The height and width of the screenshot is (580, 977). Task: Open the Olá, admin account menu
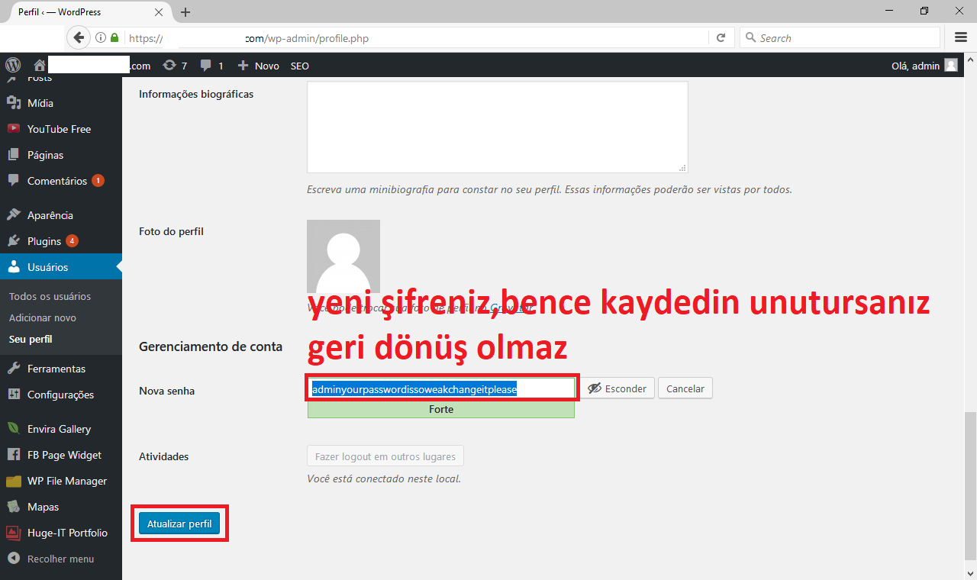click(x=924, y=66)
